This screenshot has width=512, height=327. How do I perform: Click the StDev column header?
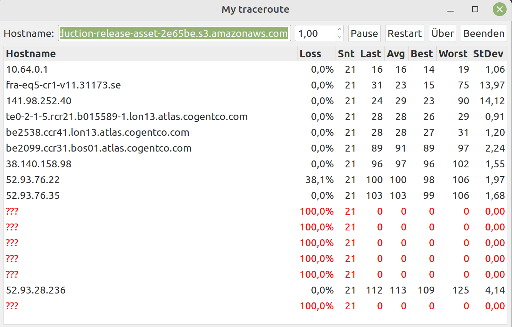click(488, 54)
